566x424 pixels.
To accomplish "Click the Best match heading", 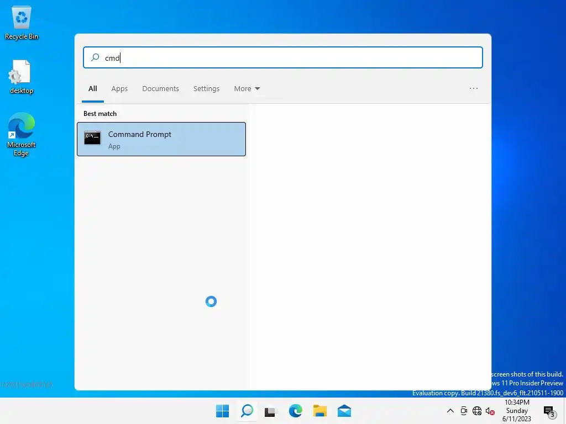I will (x=100, y=114).
